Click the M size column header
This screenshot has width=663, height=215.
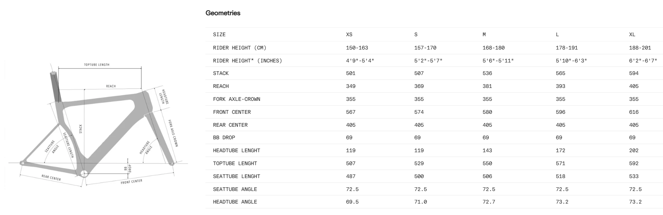pyautogui.click(x=484, y=34)
